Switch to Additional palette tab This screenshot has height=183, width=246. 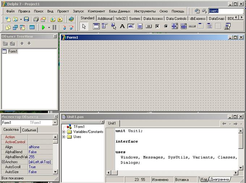[105, 19]
